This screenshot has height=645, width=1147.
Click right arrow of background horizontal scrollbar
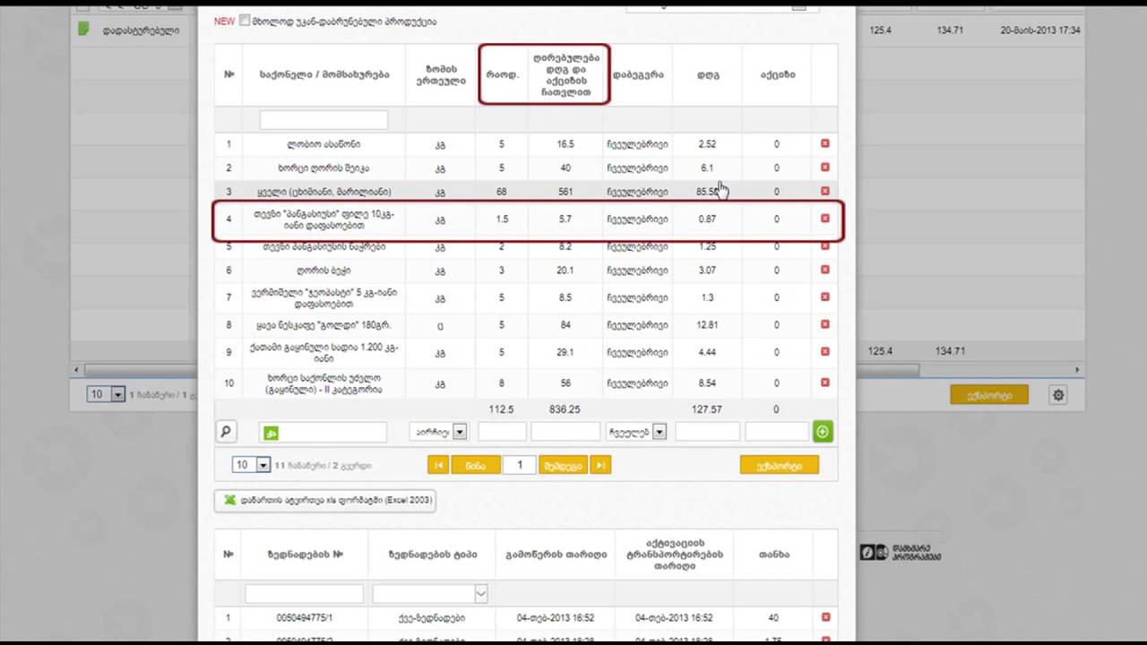coord(1078,369)
